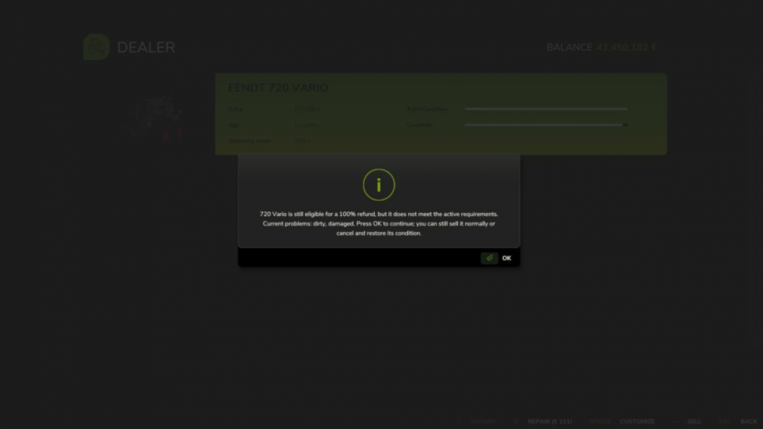Click the Operating hours label
The width and height of the screenshot is (763, 429).
[x=249, y=141]
